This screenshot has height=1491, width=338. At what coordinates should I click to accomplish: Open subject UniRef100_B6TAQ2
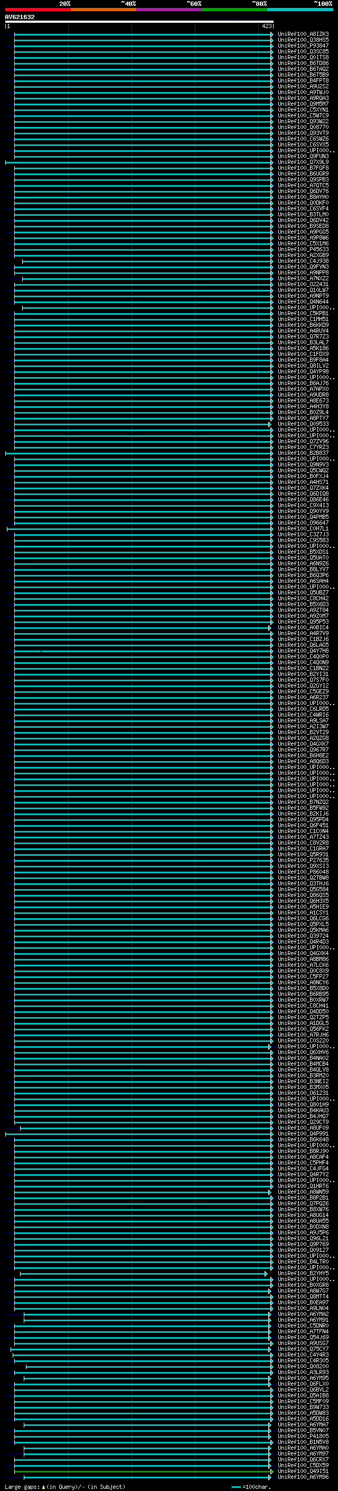point(303,69)
